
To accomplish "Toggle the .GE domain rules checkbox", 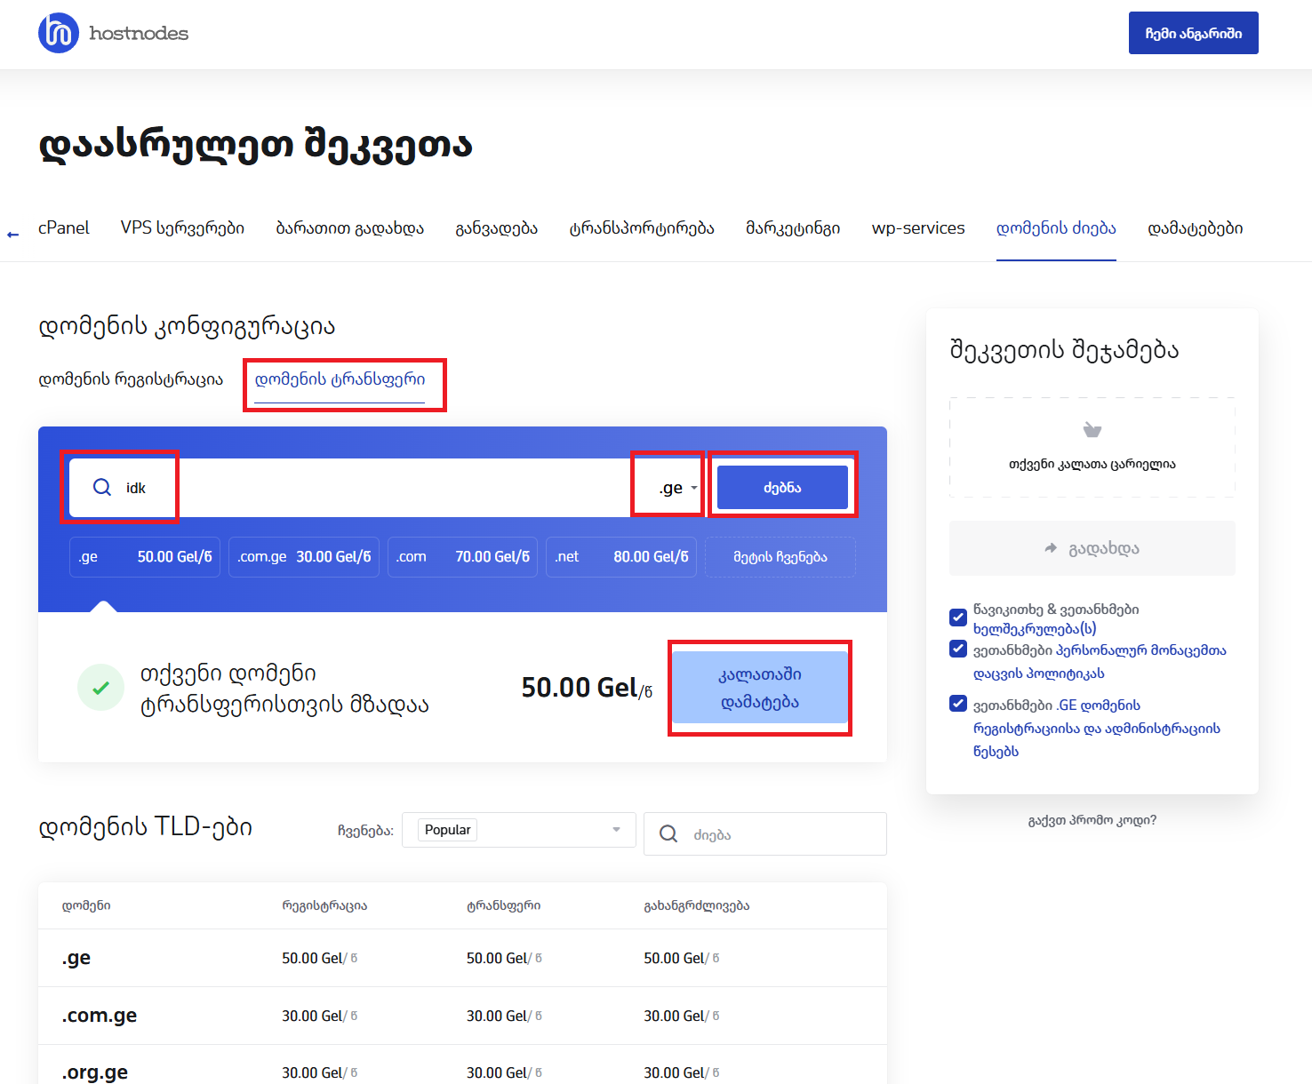I will pyautogui.click(x=958, y=704).
